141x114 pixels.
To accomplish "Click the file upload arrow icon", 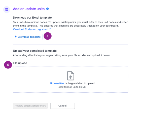I will pos(70,76).
